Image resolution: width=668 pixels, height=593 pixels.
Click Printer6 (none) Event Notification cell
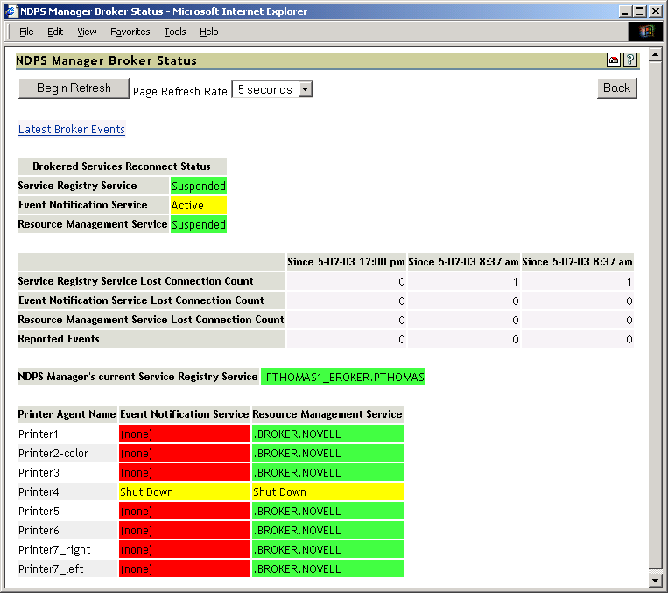pos(185,530)
